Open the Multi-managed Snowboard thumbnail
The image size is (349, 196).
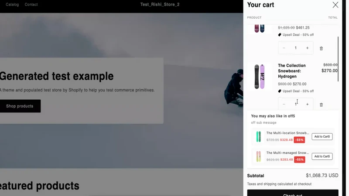(258, 156)
